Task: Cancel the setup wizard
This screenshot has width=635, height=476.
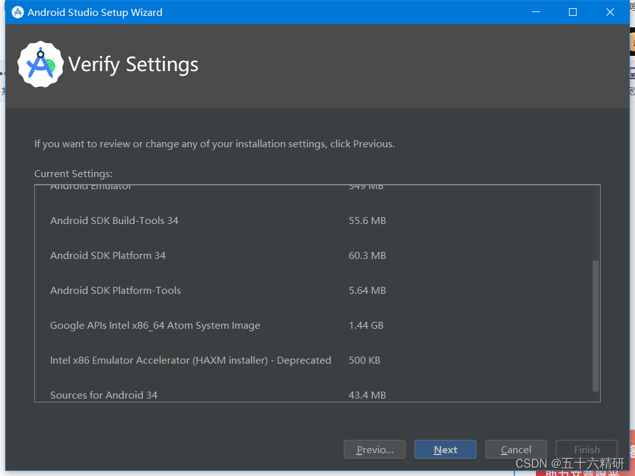Action: 516,449
